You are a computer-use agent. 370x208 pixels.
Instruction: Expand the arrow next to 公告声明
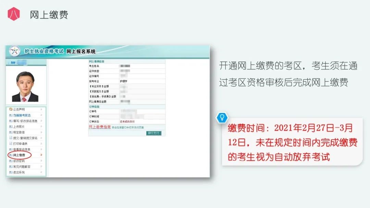click(x=41, y=109)
